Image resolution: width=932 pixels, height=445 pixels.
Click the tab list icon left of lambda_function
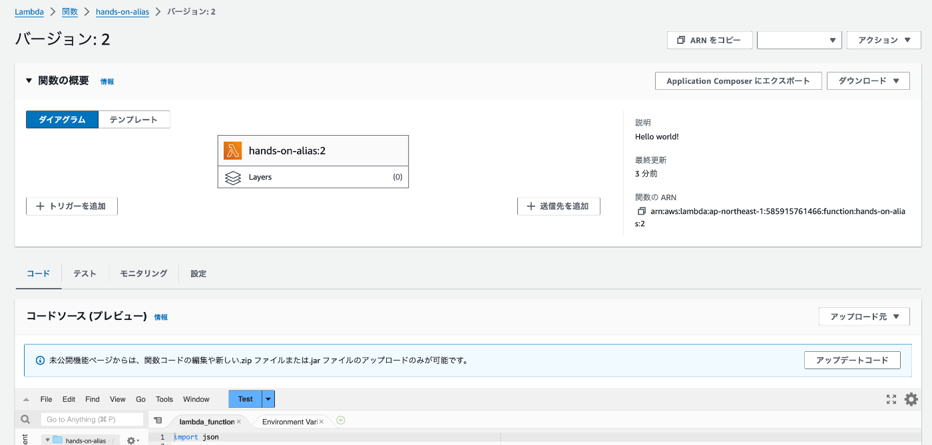pos(158,420)
